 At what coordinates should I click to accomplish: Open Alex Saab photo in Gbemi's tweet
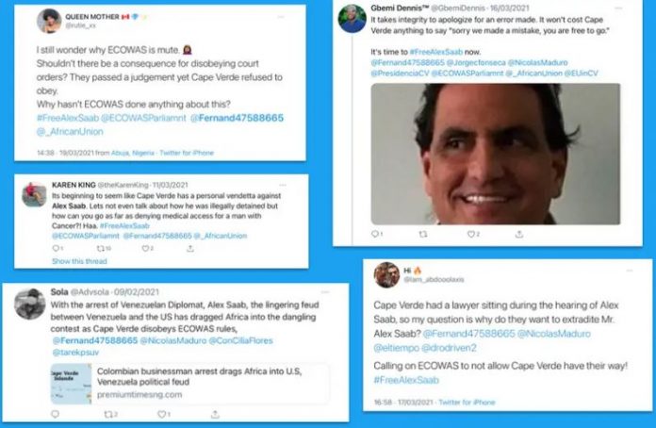coord(496,154)
